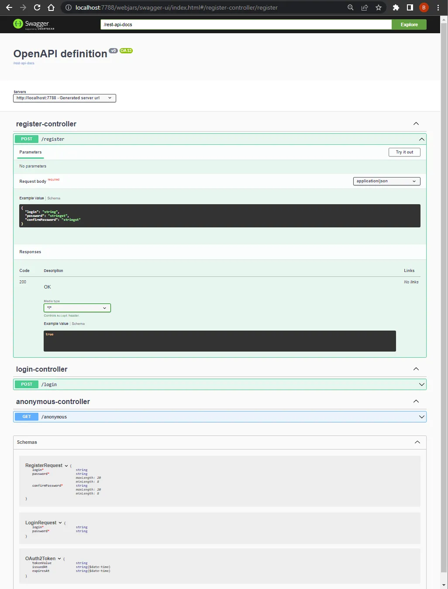This screenshot has height=589, width=448.
Task: Click the browser profile avatar icon
Action: click(x=424, y=7)
